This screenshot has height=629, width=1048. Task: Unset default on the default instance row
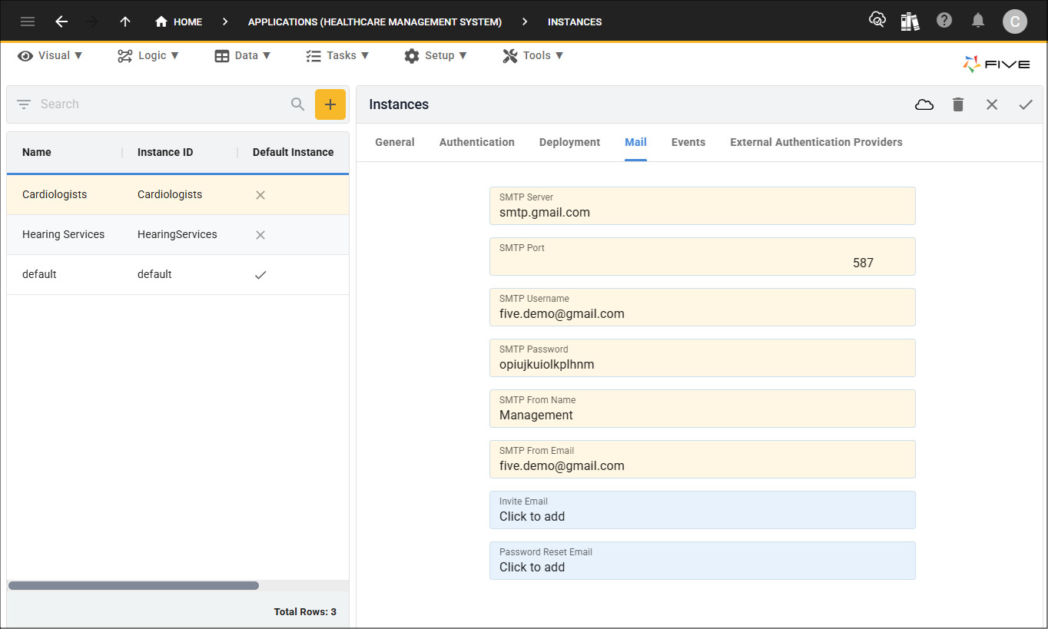[260, 273]
